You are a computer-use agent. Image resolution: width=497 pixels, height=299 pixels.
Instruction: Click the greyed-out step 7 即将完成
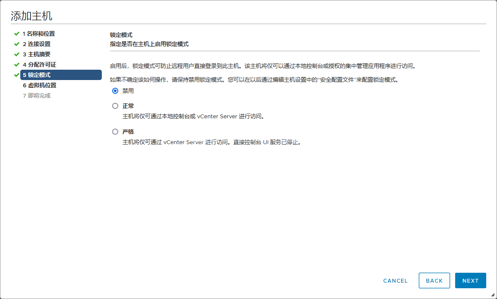click(37, 96)
